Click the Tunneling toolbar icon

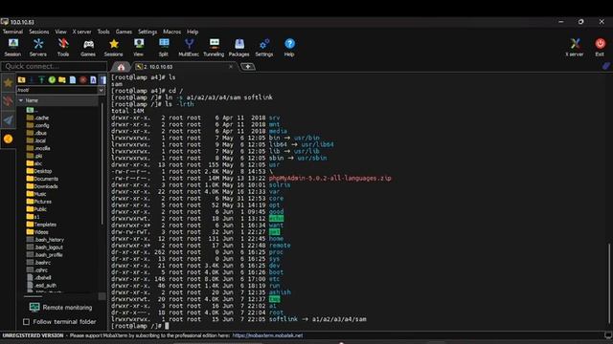pos(214,47)
